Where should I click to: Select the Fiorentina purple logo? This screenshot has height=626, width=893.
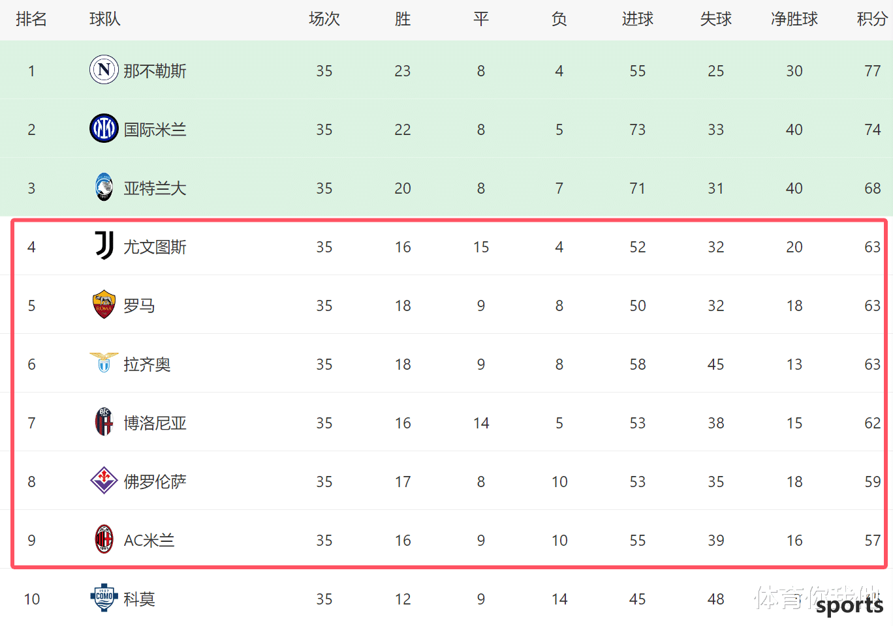click(x=104, y=481)
